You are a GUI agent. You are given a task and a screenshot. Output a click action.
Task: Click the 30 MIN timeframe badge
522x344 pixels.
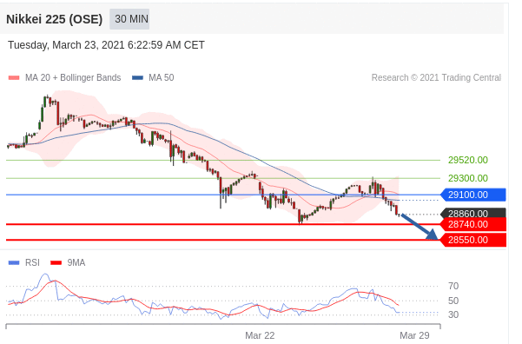[x=129, y=19]
